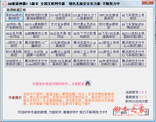
Task: Open 腾讯微博听众广播修改
Action: (36, 44)
